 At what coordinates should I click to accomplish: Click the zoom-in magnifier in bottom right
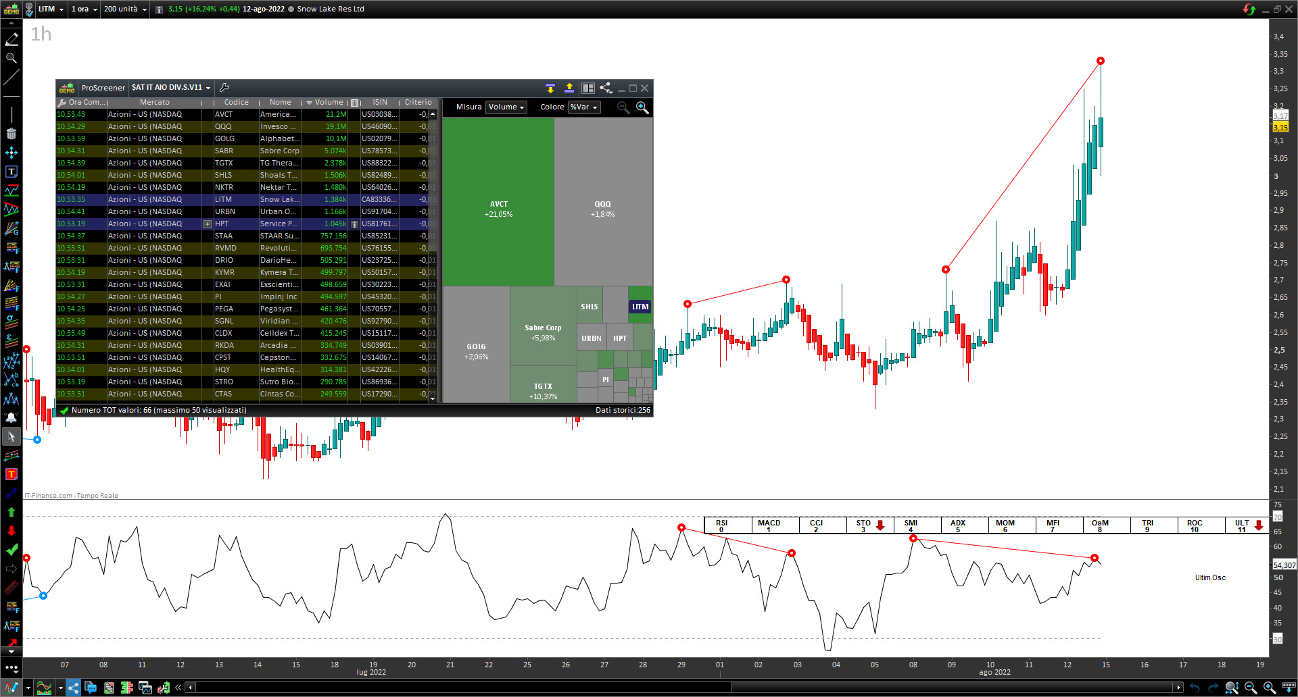(x=1269, y=688)
